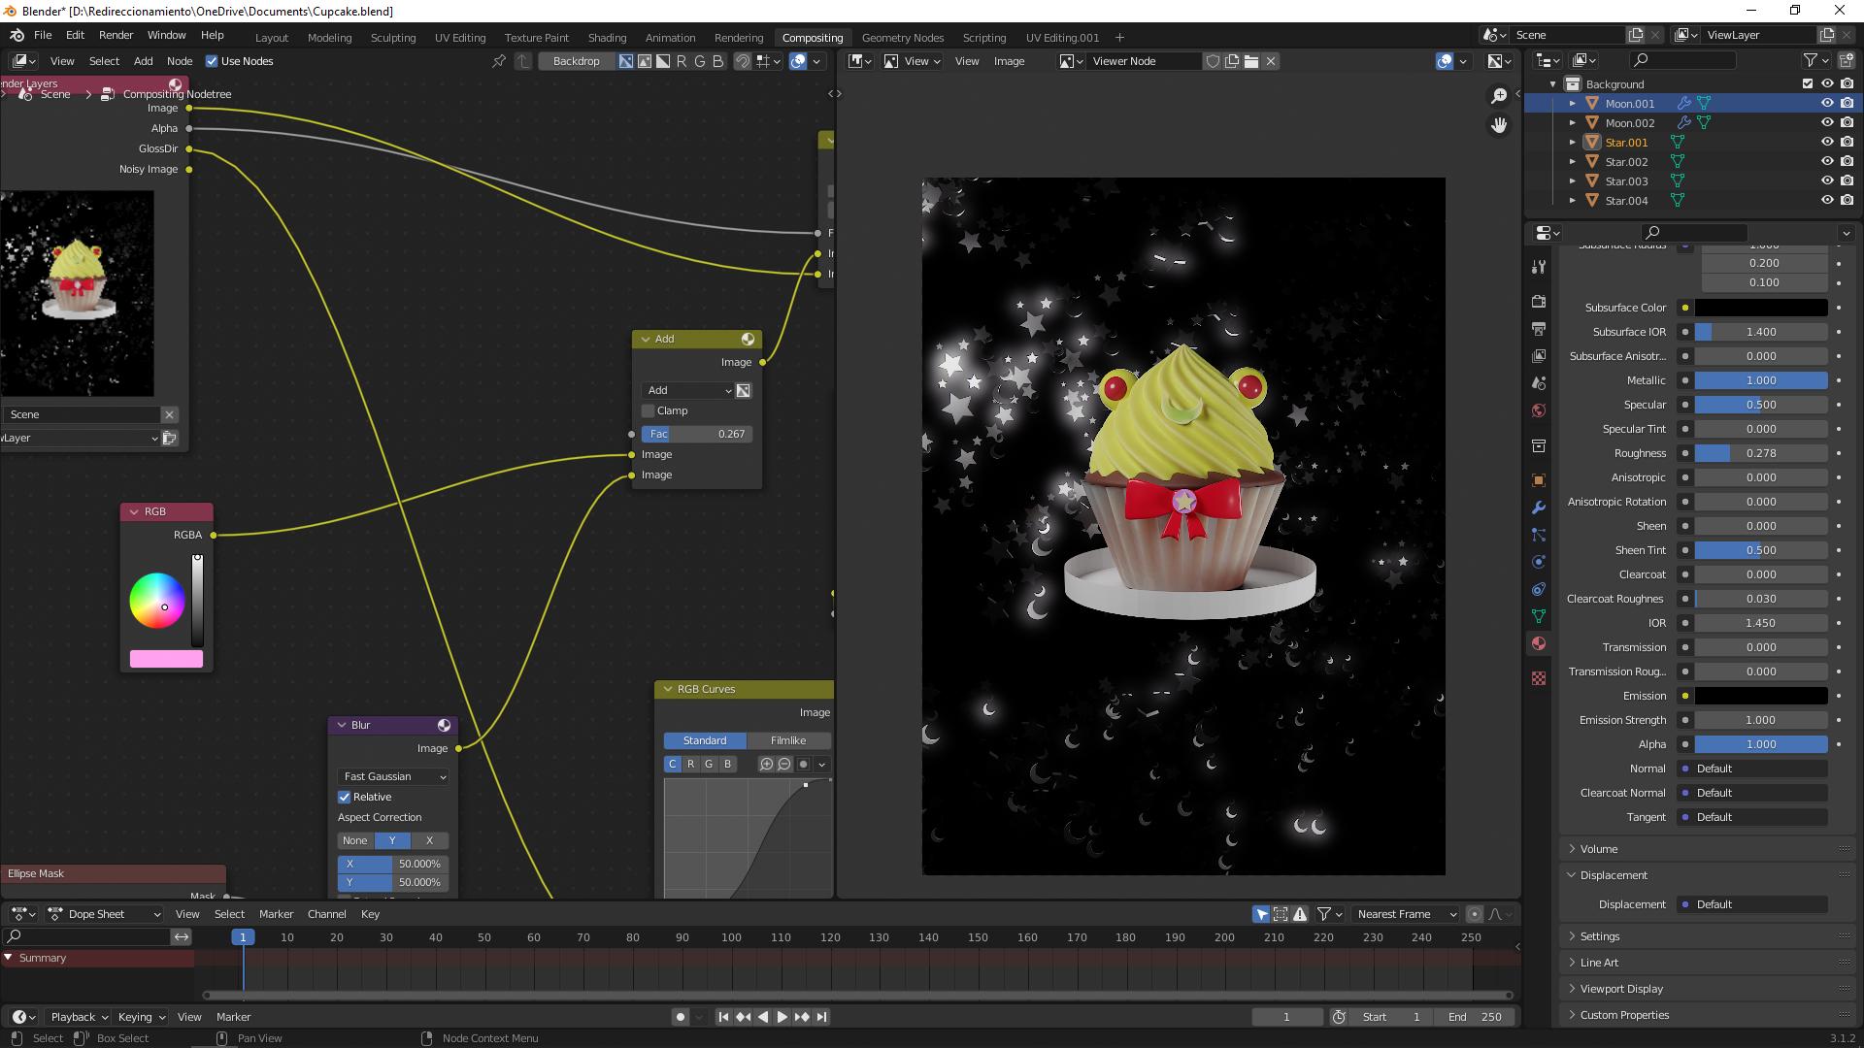
Task: Open the Modifier properties wrench tab
Action: click(1539, 508)
